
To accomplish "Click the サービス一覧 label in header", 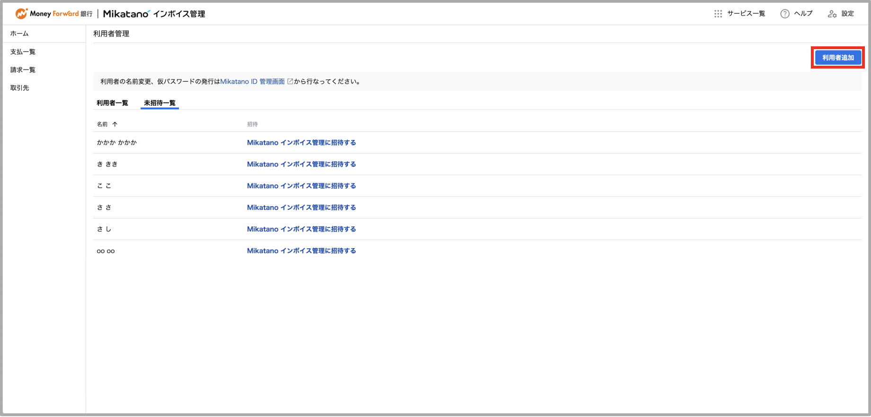I will (746, 14).
